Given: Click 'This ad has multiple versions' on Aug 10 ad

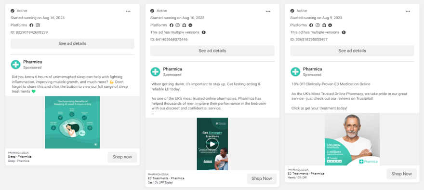Looking at the screenshot, I should pos(175,32).
